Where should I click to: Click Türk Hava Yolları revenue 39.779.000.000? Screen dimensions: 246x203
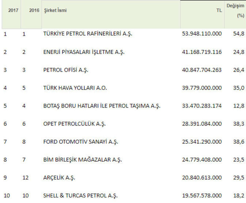coord(201,88)
